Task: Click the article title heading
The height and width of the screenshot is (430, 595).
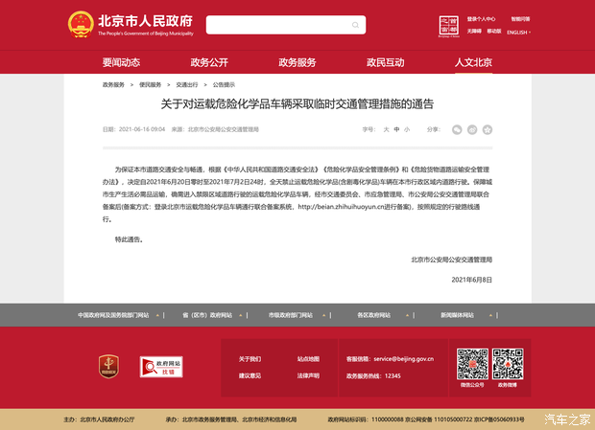Action: [x=297, y=104]
